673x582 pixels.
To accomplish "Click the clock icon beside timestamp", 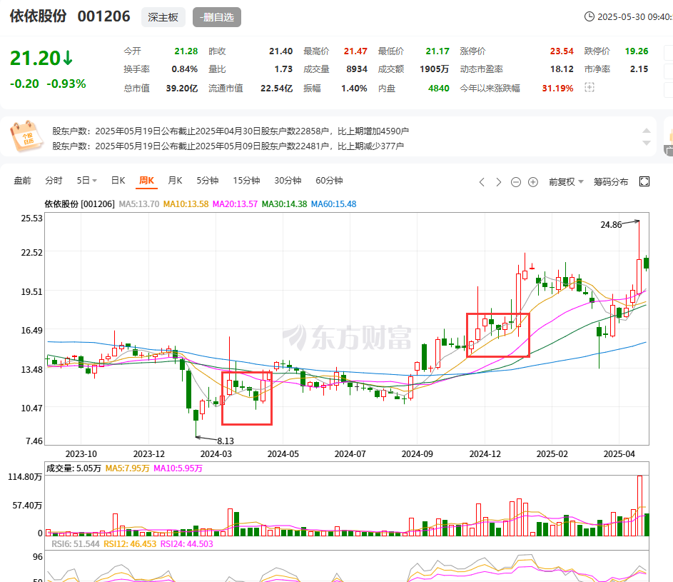I will click(x=589, y=16).
